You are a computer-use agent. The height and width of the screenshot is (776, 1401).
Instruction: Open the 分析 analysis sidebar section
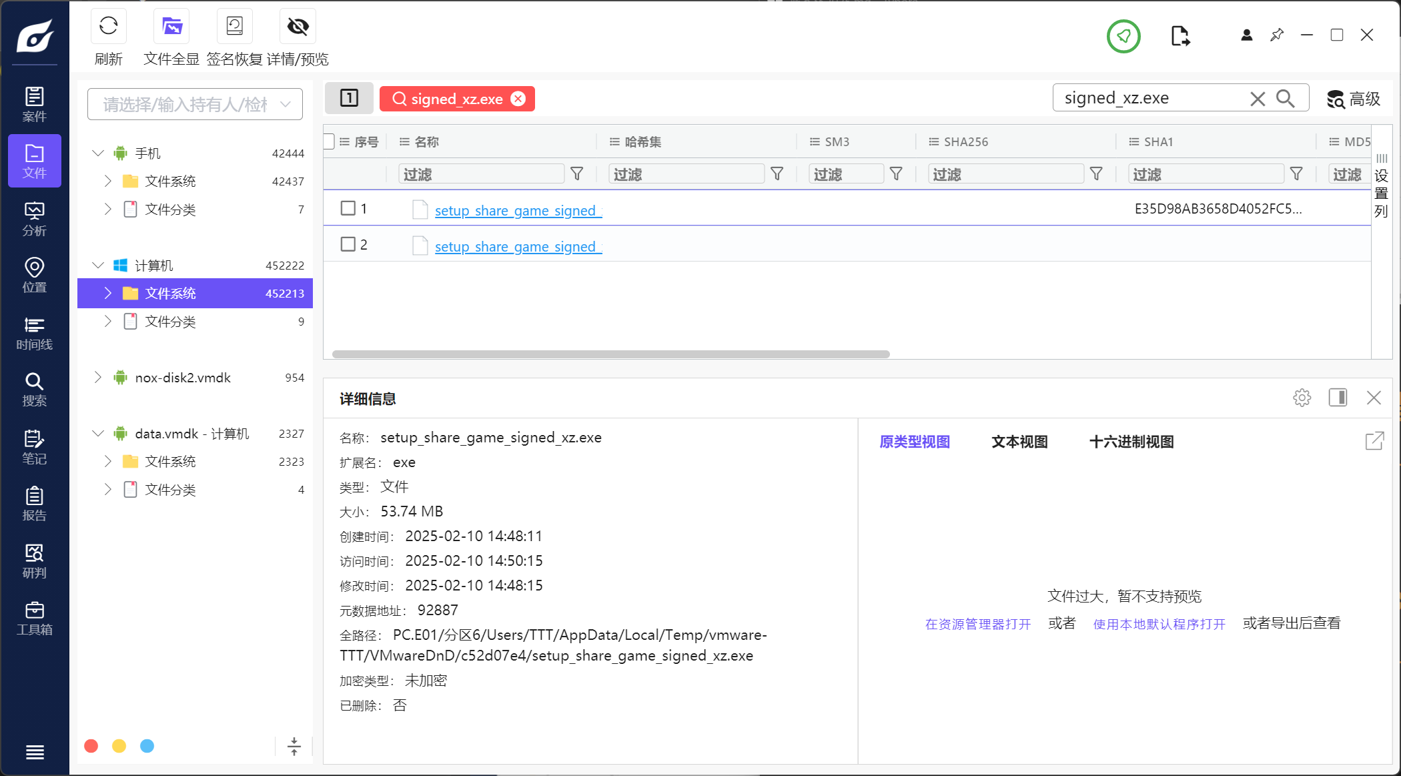(x=34, y=219)
